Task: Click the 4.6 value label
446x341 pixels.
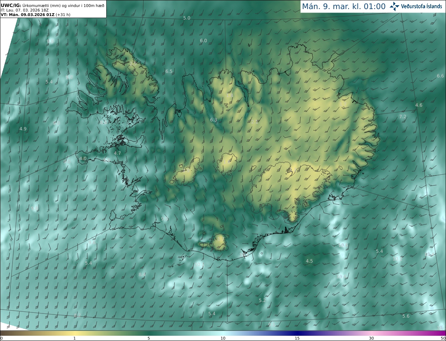Action: [x=419, y=105]
